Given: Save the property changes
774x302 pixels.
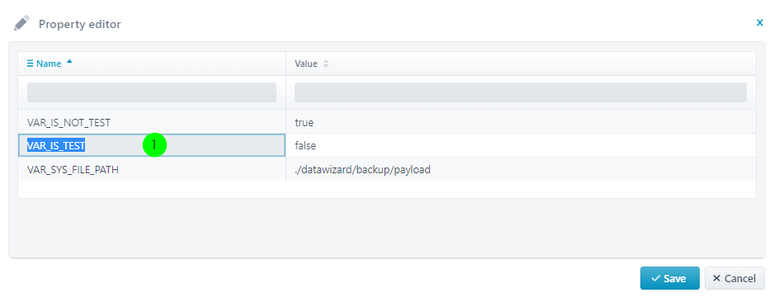Looking at the screenshot, I should 670,278.
